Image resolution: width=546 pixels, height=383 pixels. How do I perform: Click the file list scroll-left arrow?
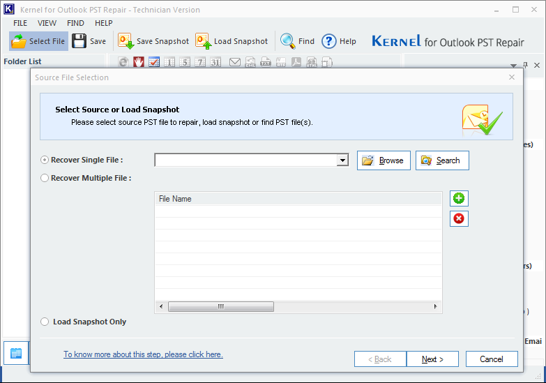[161, 307]
